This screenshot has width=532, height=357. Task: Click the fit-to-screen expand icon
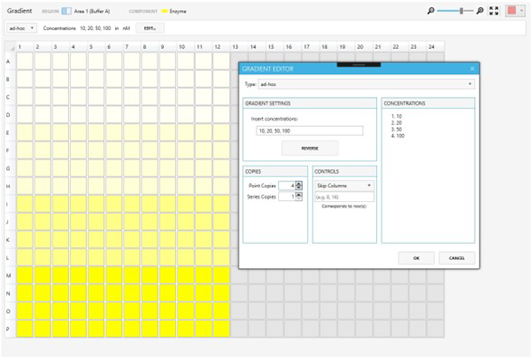494,11
